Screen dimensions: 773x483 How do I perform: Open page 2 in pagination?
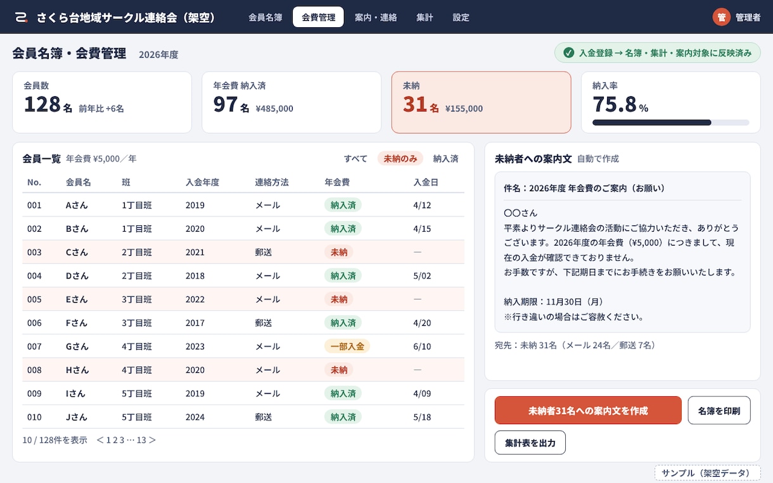pos(115,440)
